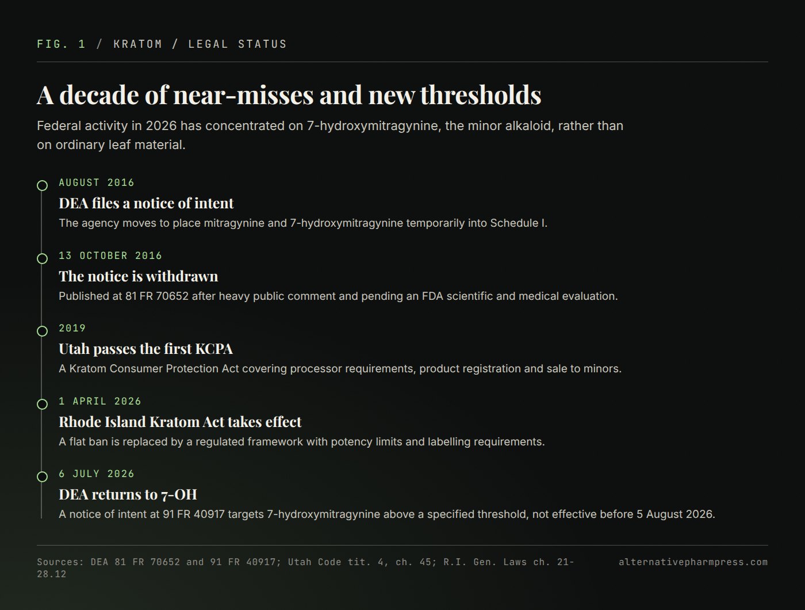Click the 'AUGUST 2016' date label
Screen dimensions: 805x610
97,182
